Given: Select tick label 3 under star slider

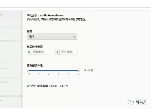Looking at the screenshot, I should click(59, 74).
